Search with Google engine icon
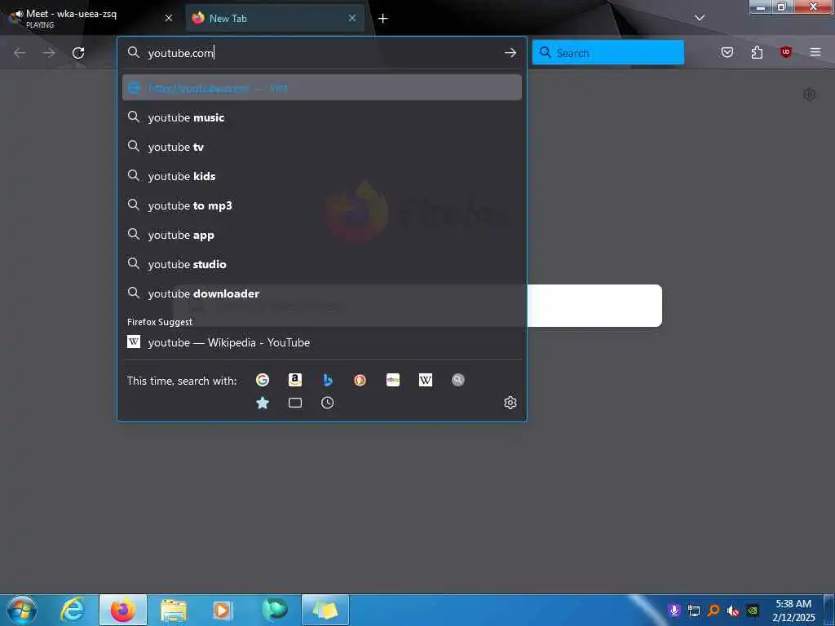The image size is (835, 626). tap(262, 380)
